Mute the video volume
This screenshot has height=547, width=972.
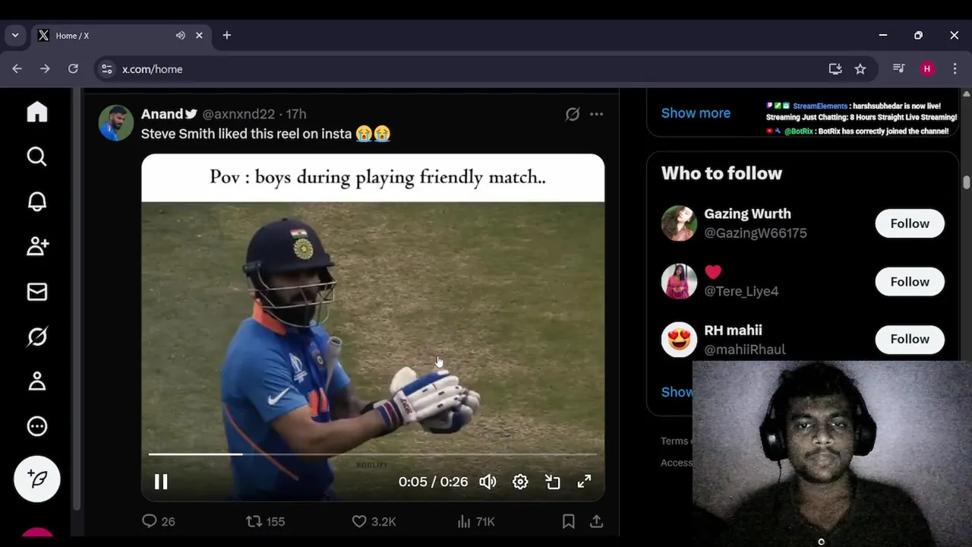pos(488,482)
